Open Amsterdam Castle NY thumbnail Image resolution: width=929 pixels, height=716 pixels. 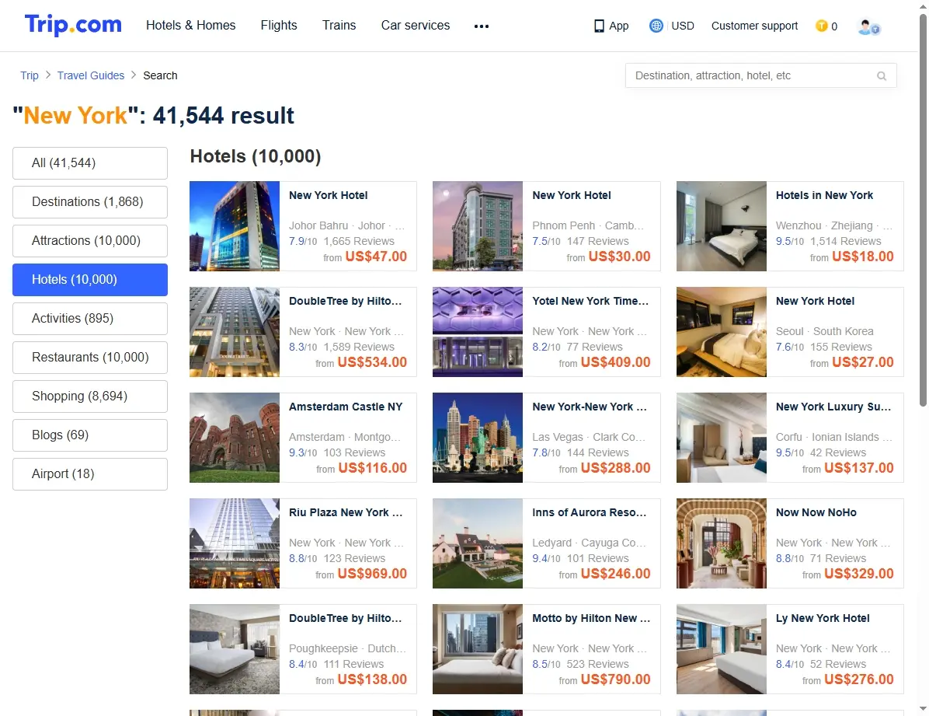click(235, 438)
